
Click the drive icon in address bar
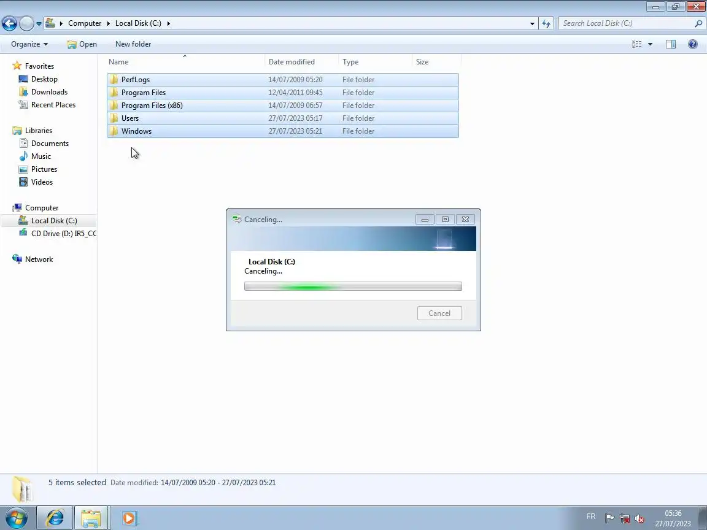point(50,23)
